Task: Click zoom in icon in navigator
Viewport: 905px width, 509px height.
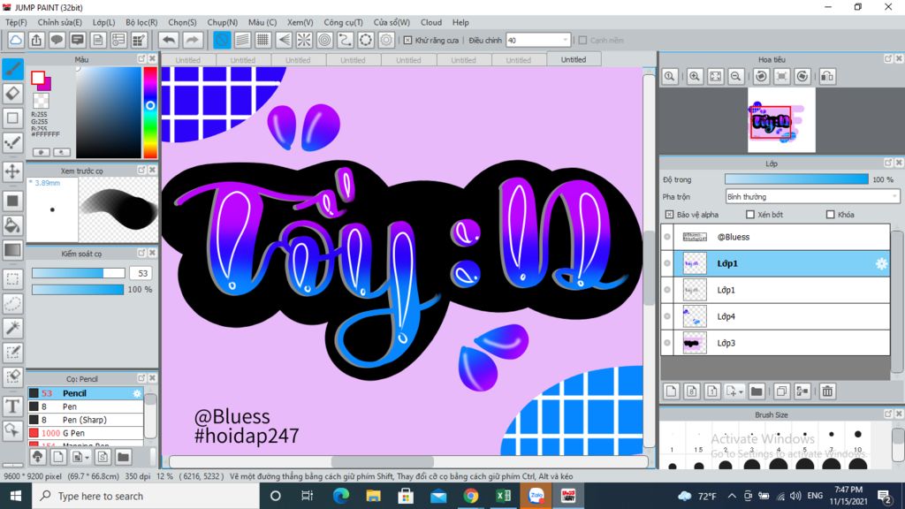Action: pyautogui.click(x=695, y=76)
